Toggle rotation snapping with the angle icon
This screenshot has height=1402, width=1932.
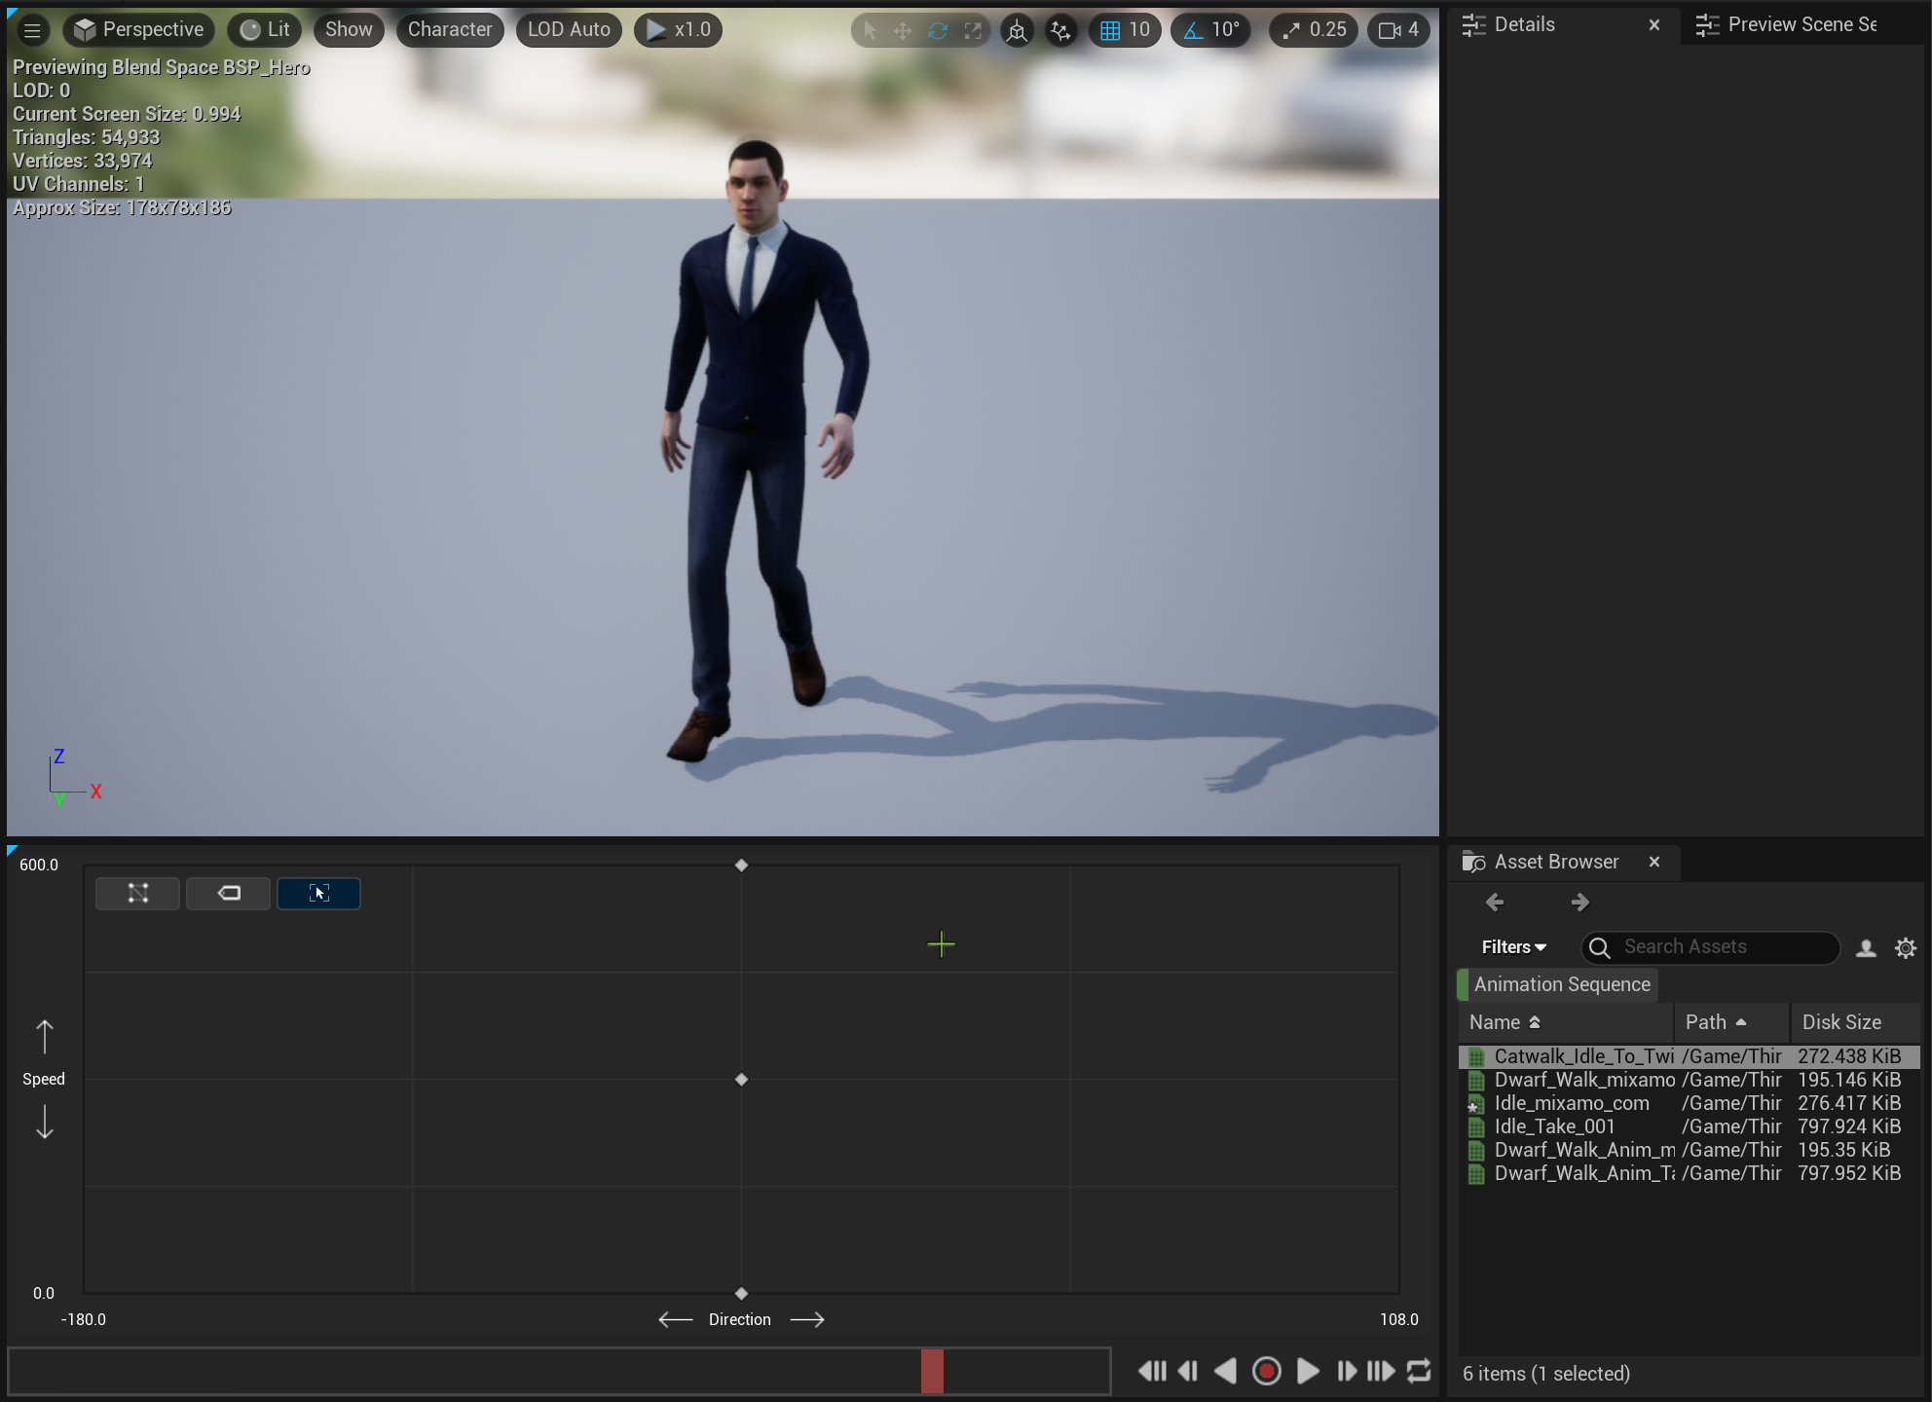click(x=1193, y=30)
